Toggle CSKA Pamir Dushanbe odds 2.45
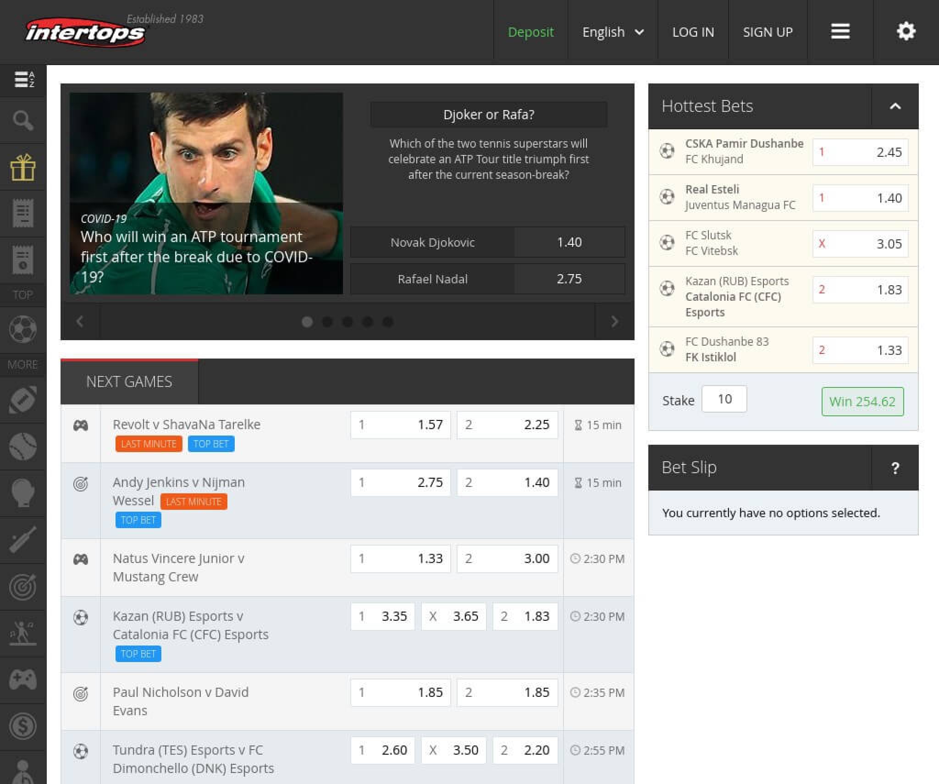This screenshot has width=939, height=784. point(861,152)
